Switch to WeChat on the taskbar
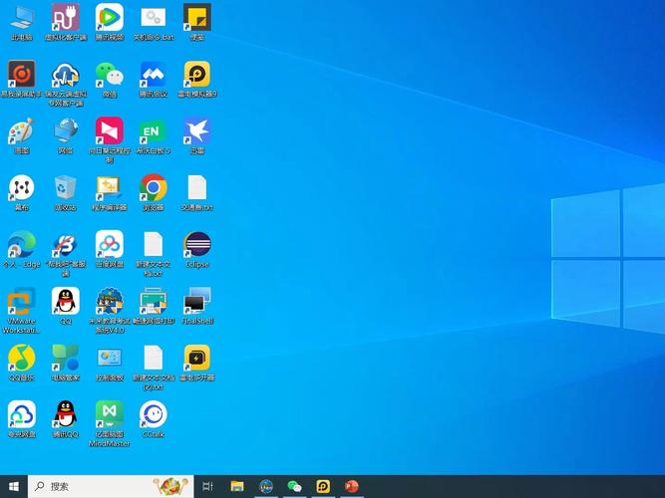This screenshot has height=498, width=665. click(x=295, y=487)
